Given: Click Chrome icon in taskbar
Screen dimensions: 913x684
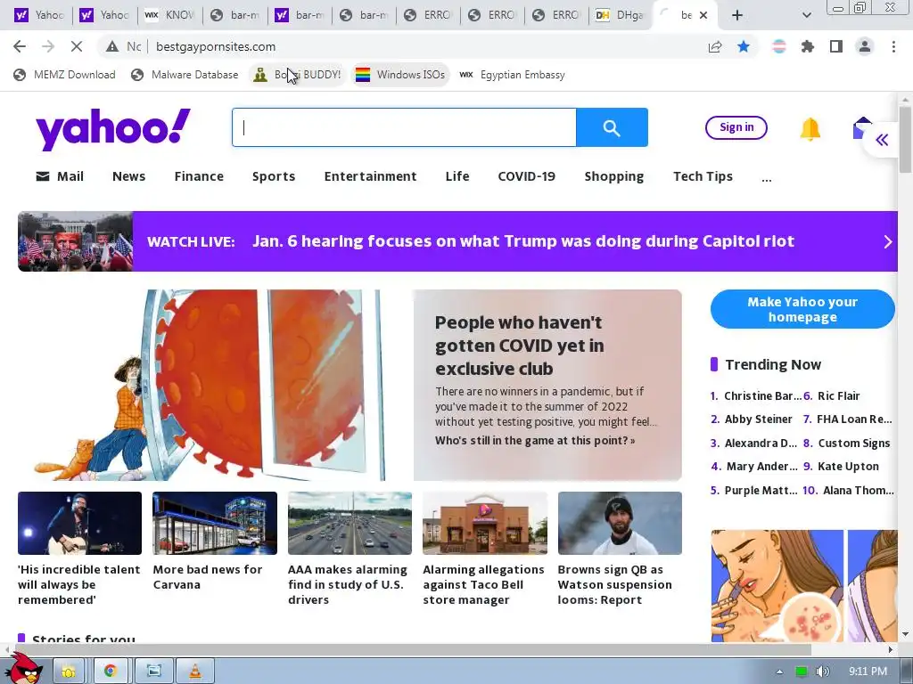Looking at the screenshot, I should point(110,671).
